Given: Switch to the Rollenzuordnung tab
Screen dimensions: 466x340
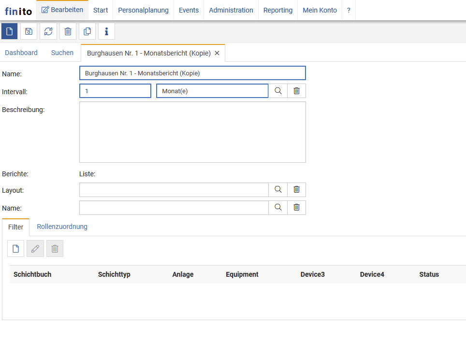Looking at the screenshot, I should 62,227.
